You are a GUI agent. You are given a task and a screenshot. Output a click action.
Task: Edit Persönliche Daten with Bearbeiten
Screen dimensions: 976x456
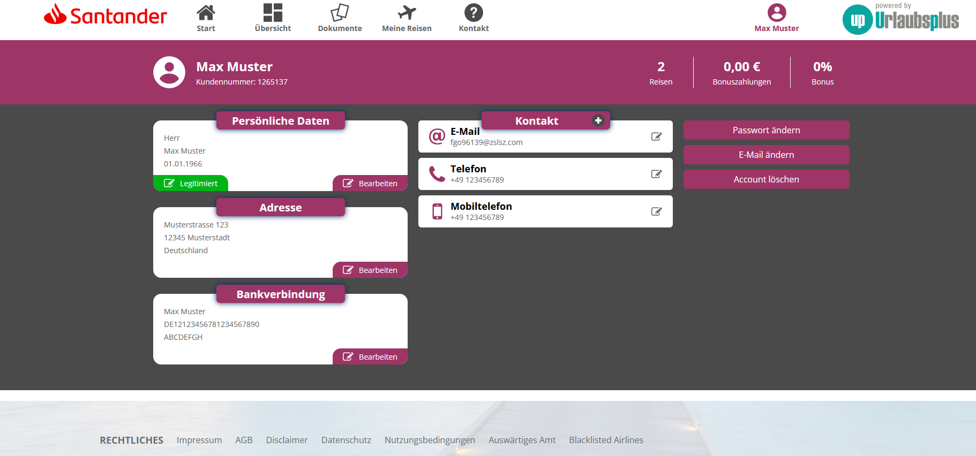[x=370, y=183]
